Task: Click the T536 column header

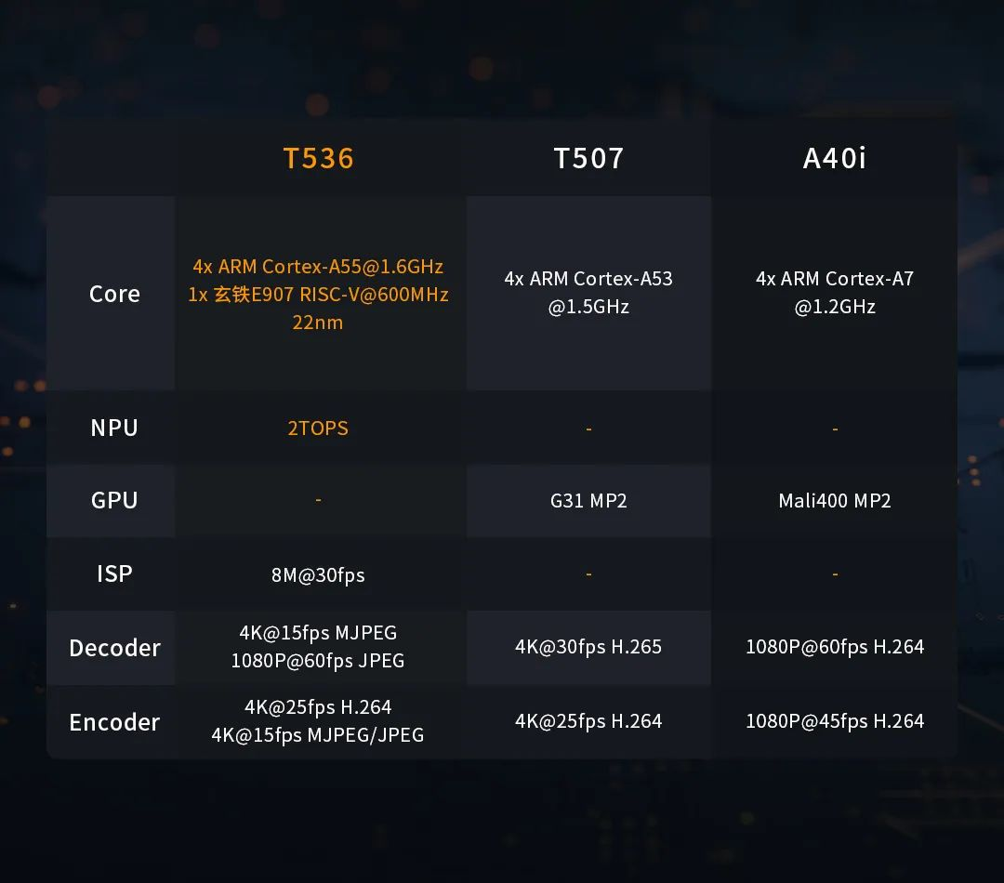Action: click(x=318, y=158)
